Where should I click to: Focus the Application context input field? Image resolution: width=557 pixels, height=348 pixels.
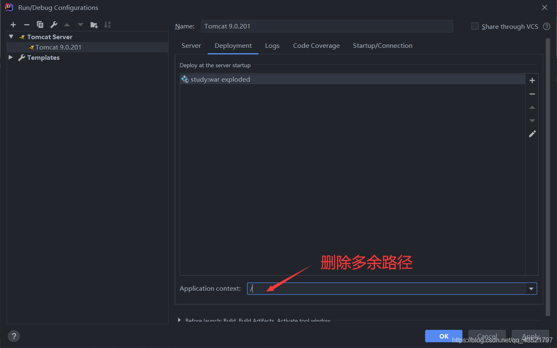tap(386, 289)
